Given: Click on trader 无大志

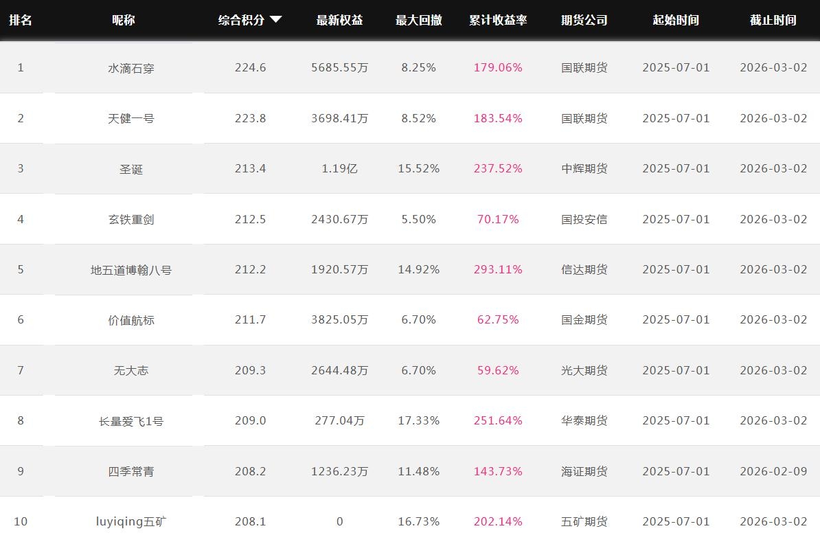Looking at the screenshot, I should pos(131,370).
